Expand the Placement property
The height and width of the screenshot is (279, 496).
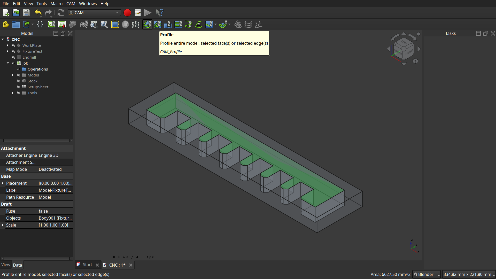(x=3, y=183)
